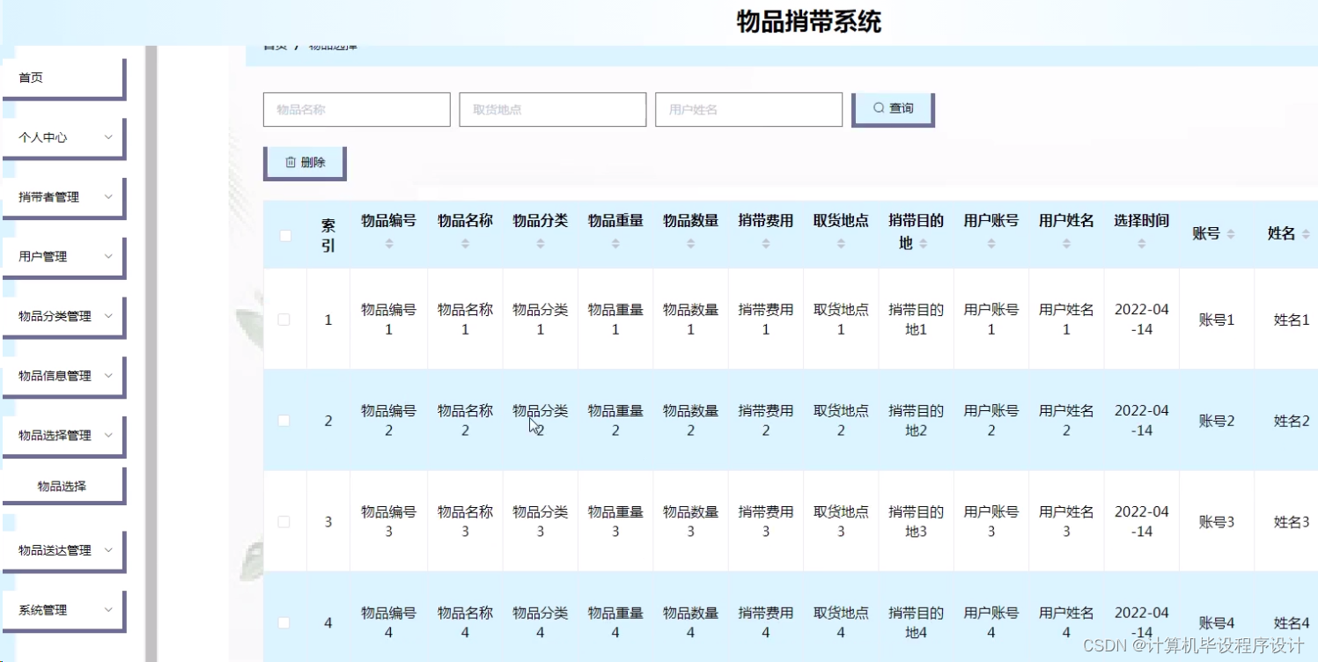Image resolution: width=1318 pixels, height=662 pixels.
Task: Click the sort arrows beside 账号 header
Action: [1233, 235]
